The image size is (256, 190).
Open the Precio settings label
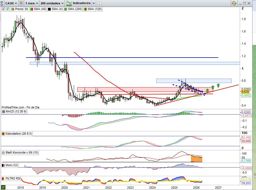coord(17,9)
